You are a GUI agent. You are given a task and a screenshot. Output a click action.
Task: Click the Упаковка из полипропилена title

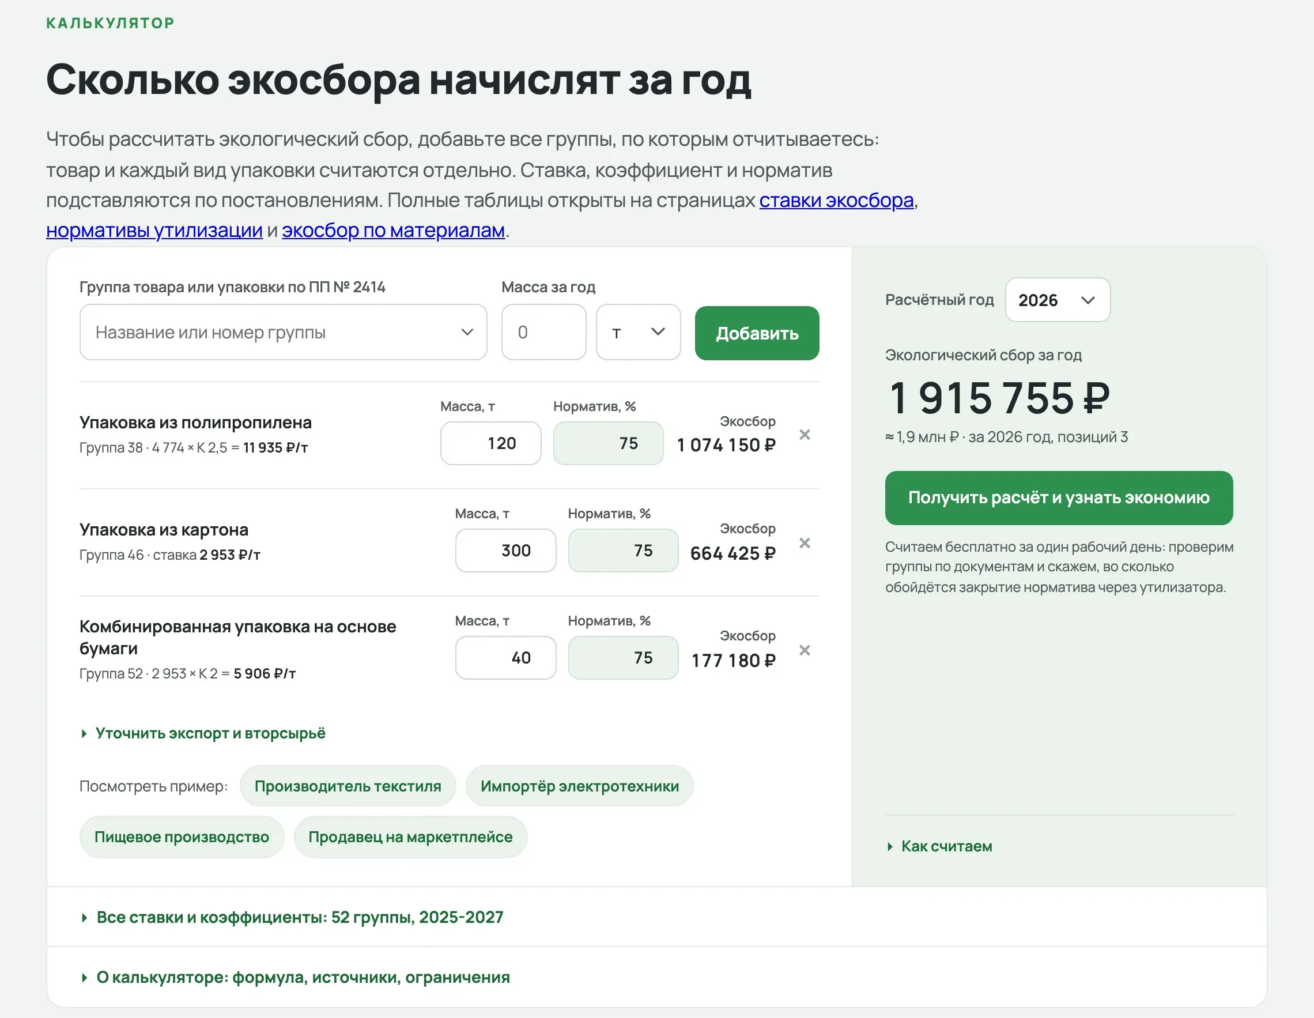tap(195, 423)
